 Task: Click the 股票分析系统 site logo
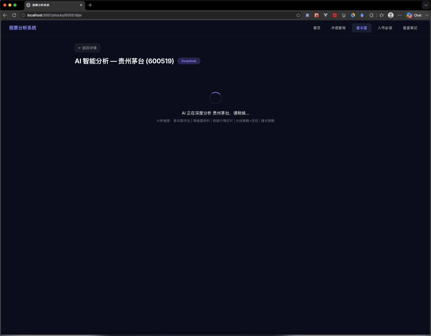click(23, 28)
